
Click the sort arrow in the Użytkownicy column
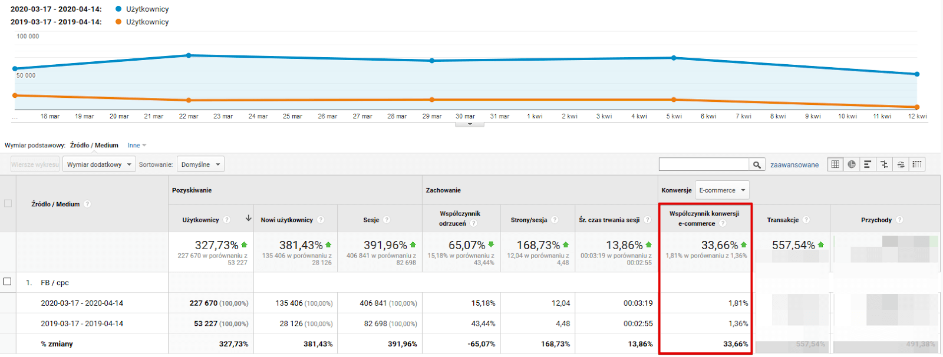(249, 219)
